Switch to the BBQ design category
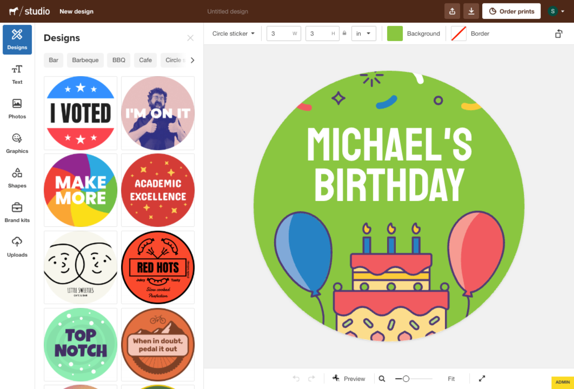574x389 pixels. click(119, 60)
